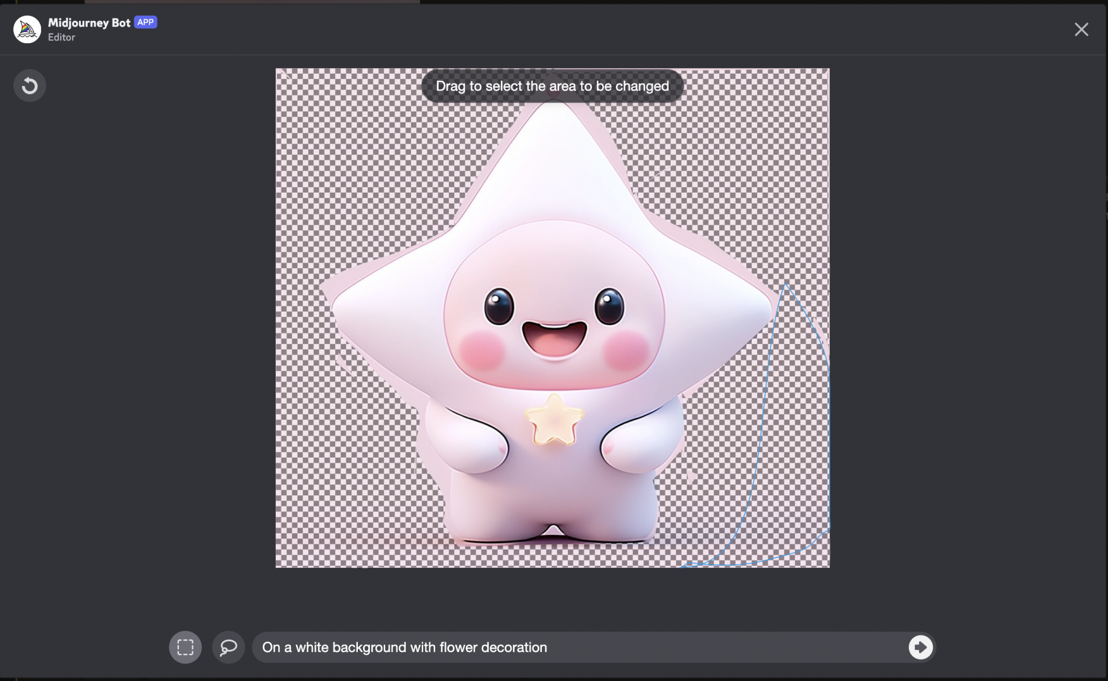1108x681 pixels.
Task: Click the character's left pink cheek
Action: tap(482, 350)
